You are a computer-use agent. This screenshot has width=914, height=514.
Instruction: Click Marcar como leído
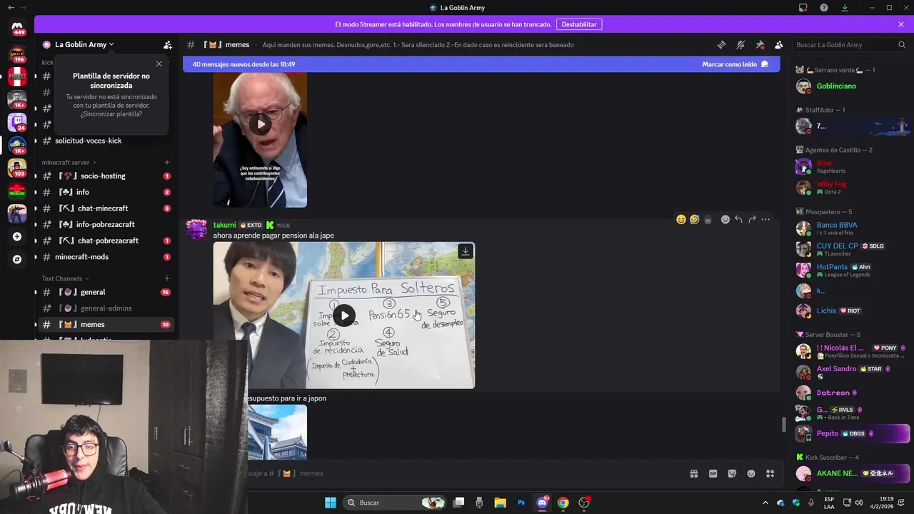(x=735, y=64)
